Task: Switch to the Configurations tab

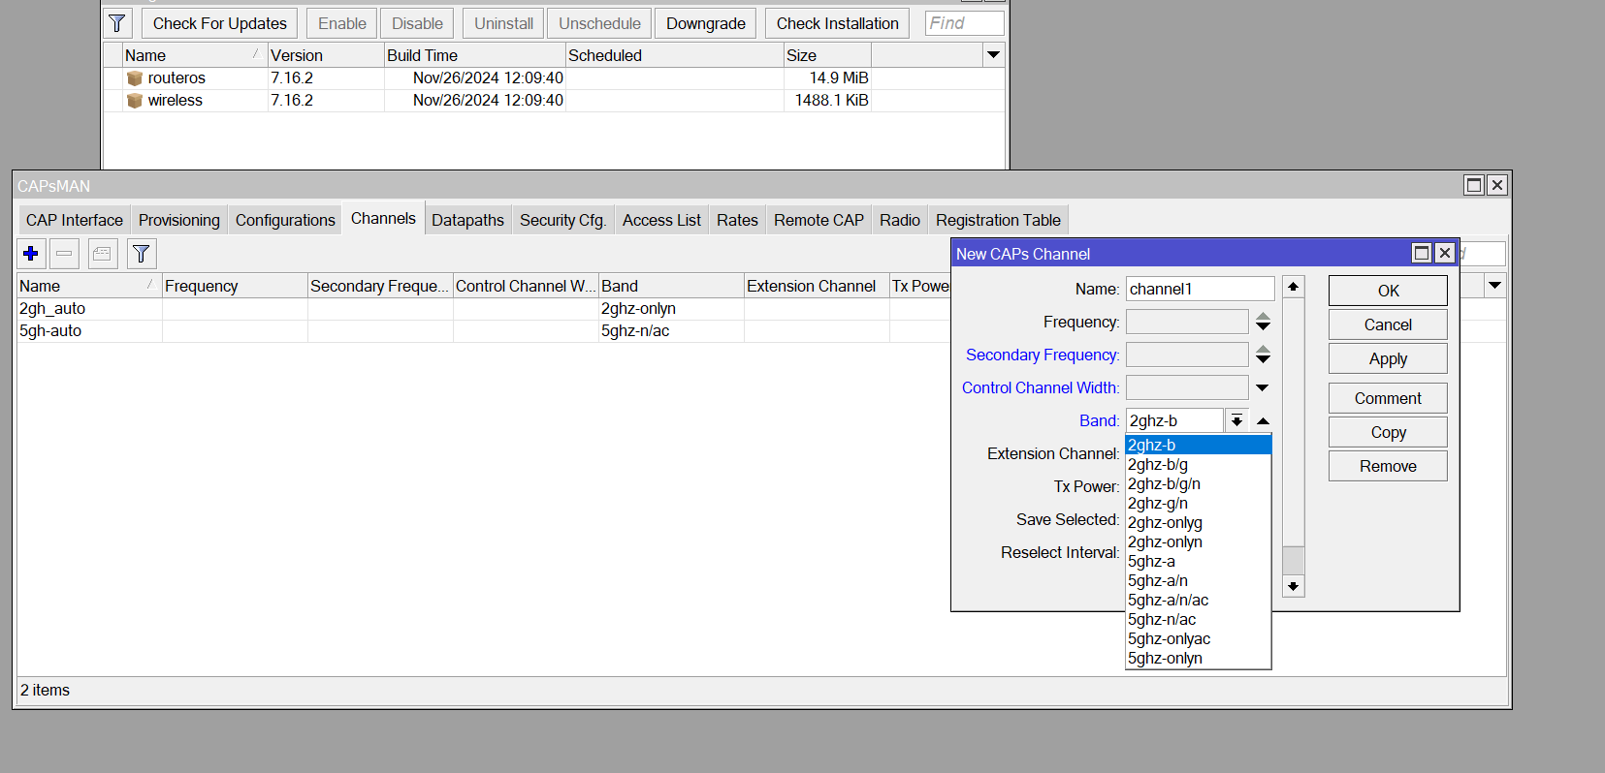Action: pyautogui.click(x=285, y=220)
